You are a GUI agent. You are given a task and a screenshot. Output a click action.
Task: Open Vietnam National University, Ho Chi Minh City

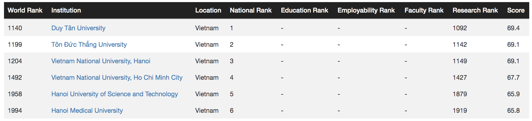[x=117, y=78]
